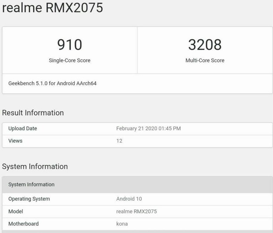Select the 'Android 10' value
Screen dimensions: 273x233
(x=129, y=199)
